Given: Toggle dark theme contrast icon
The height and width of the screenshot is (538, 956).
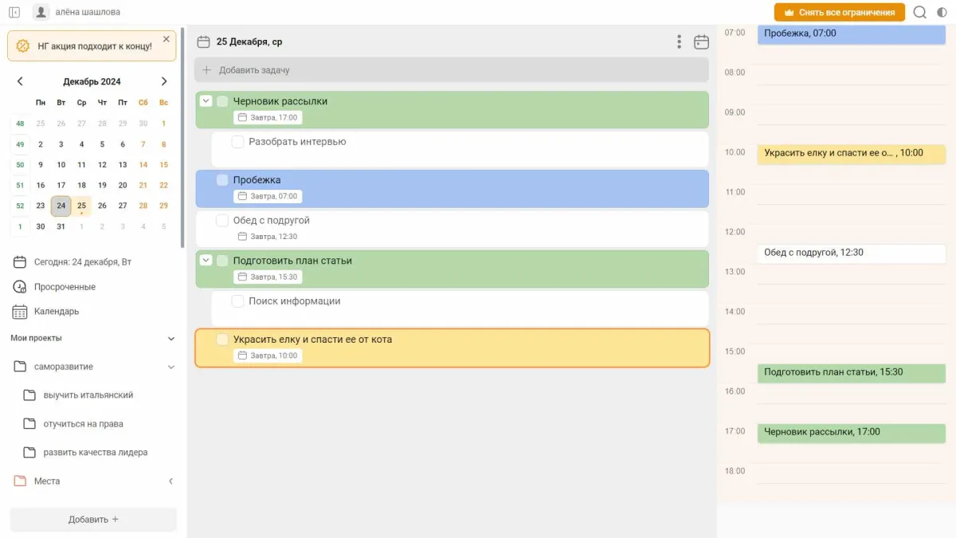Looking at the screenshot, I should (942, 12).
